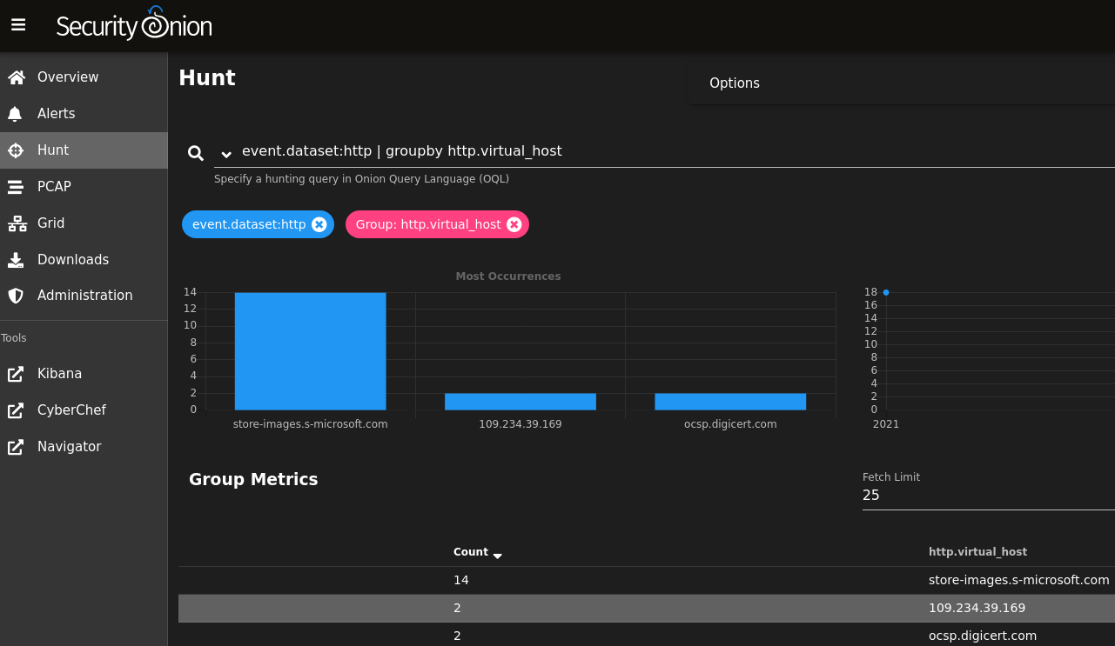The height and width of the screenshot is (646, 1115).
Task: Launch the Kibana tool link
Action: [84, 374]
